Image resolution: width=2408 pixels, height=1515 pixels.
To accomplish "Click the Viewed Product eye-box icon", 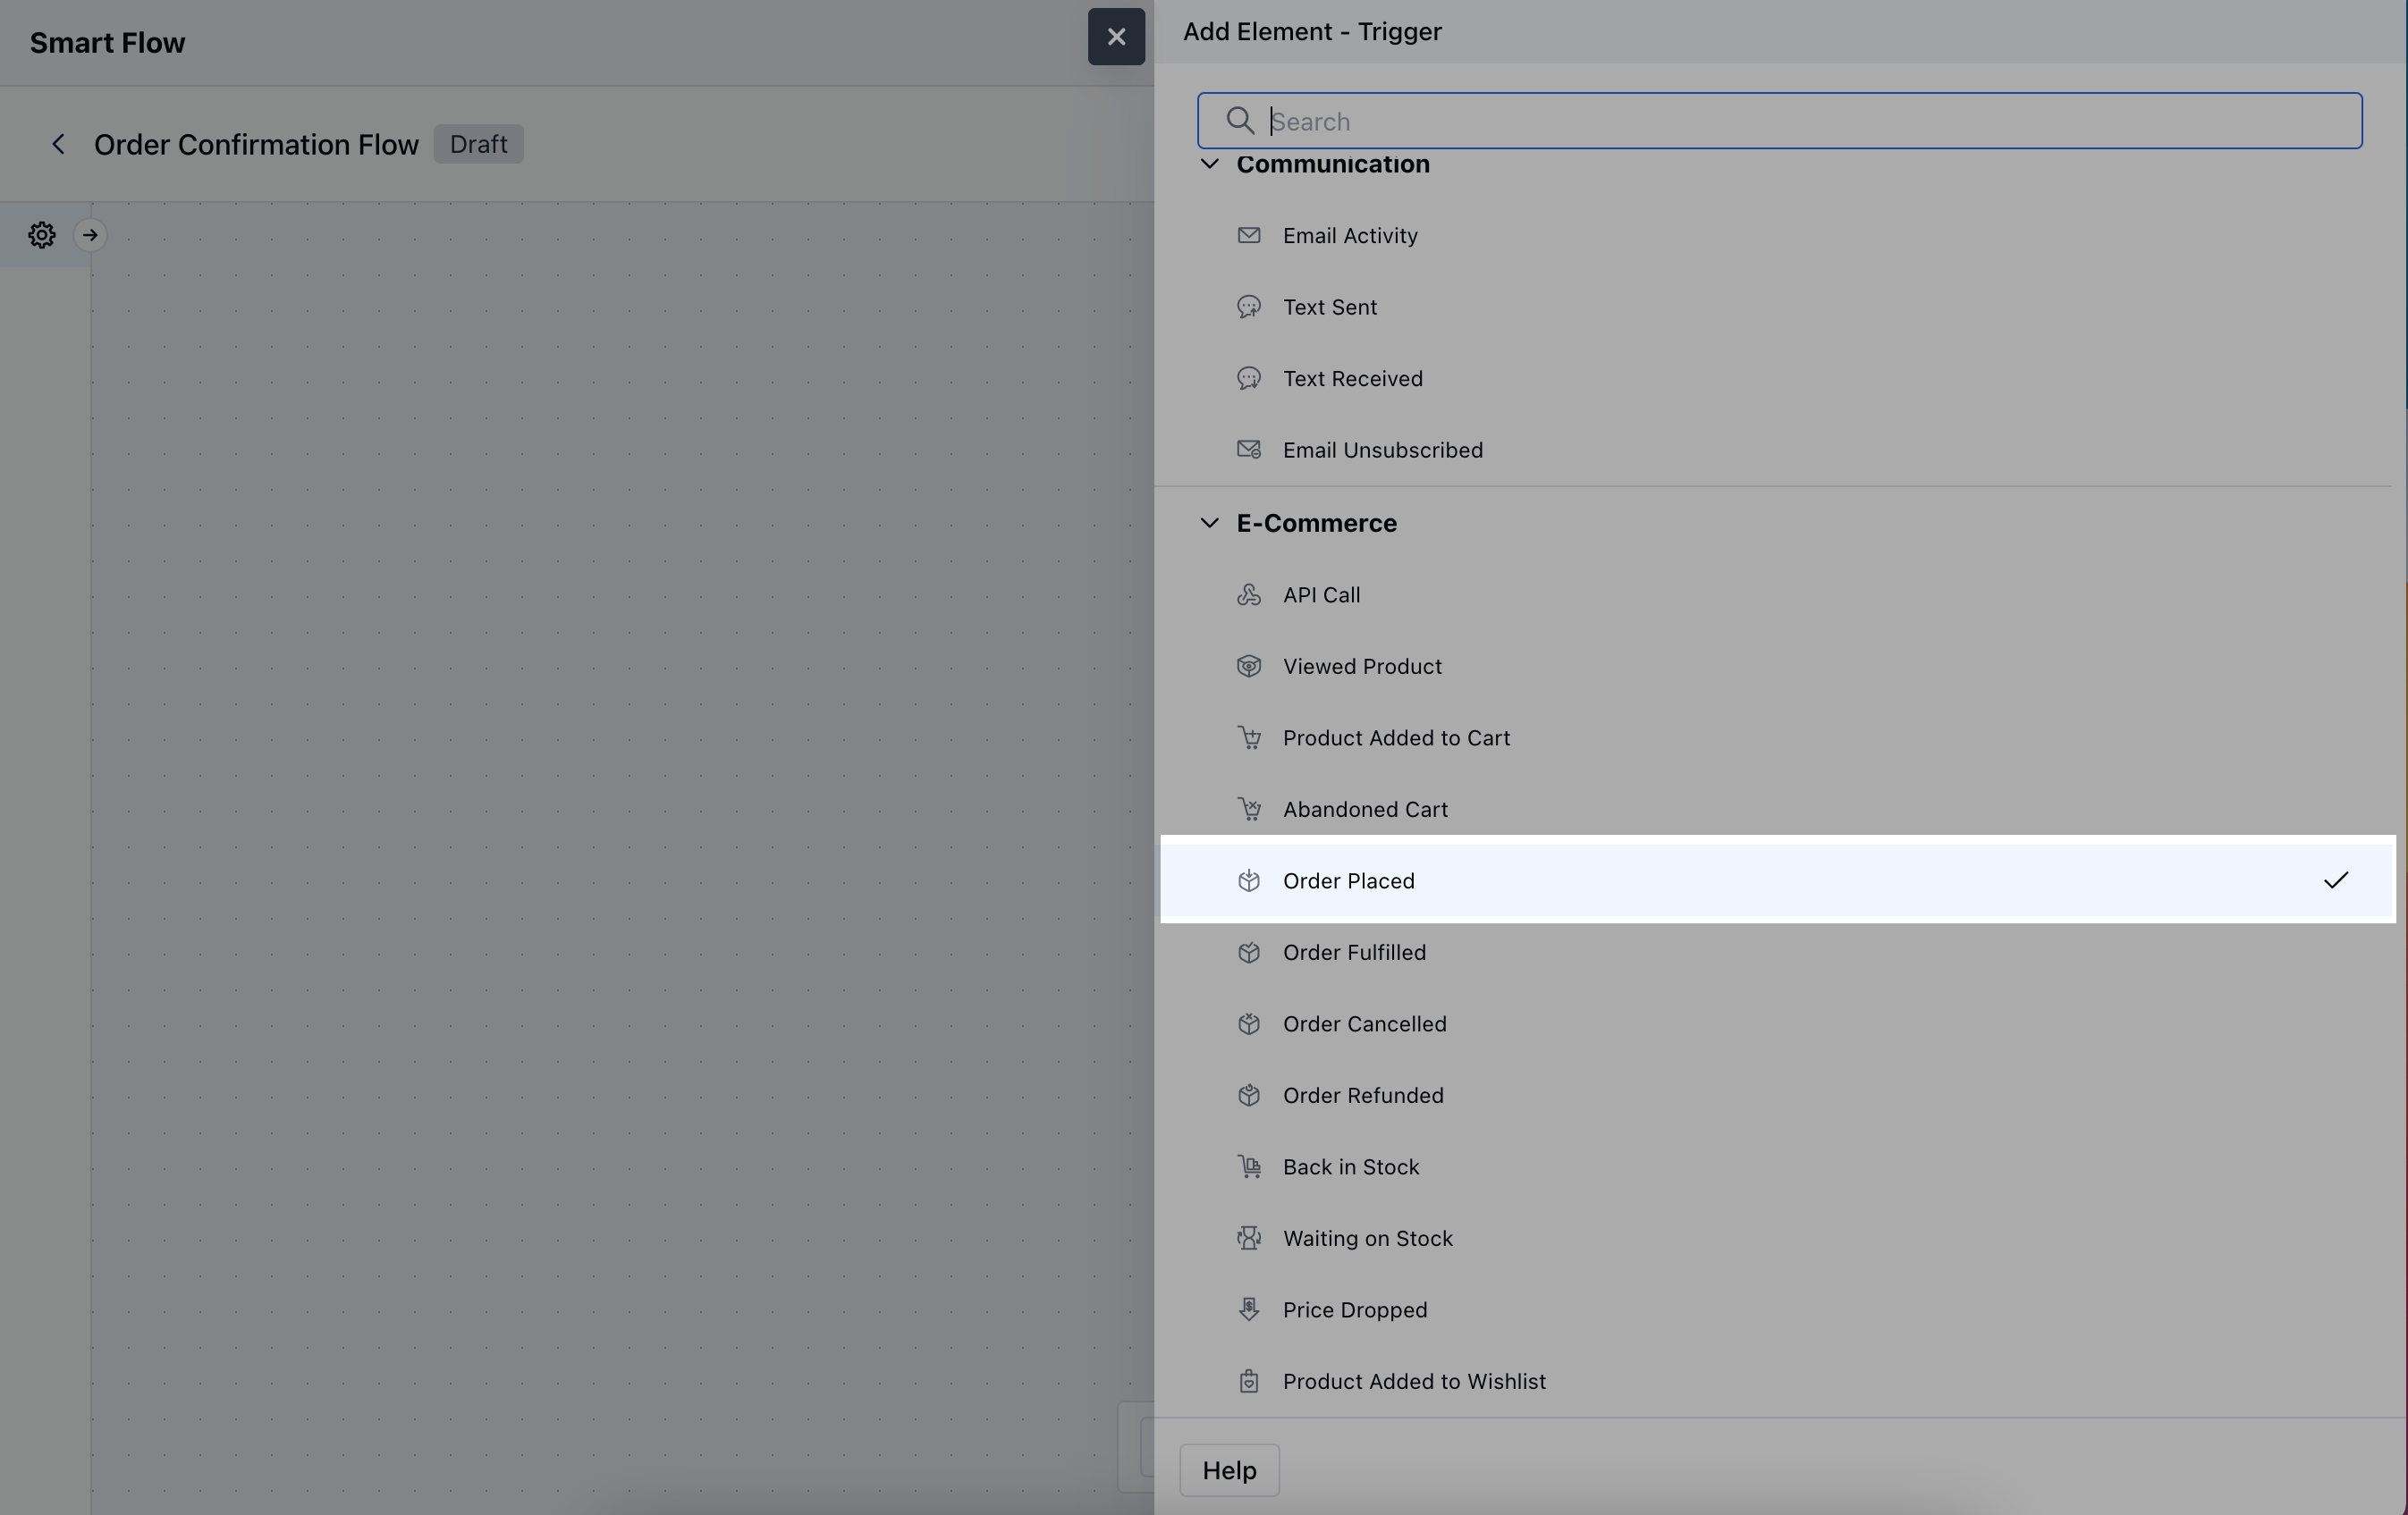I will tap(1248, 667).
